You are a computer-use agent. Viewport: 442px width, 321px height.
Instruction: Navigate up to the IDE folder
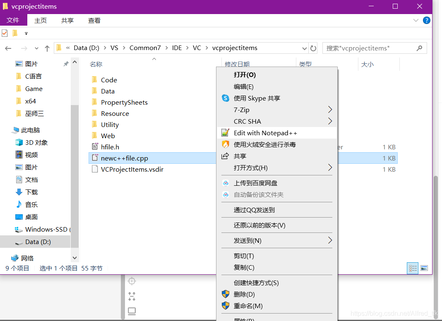pos(177,48)
